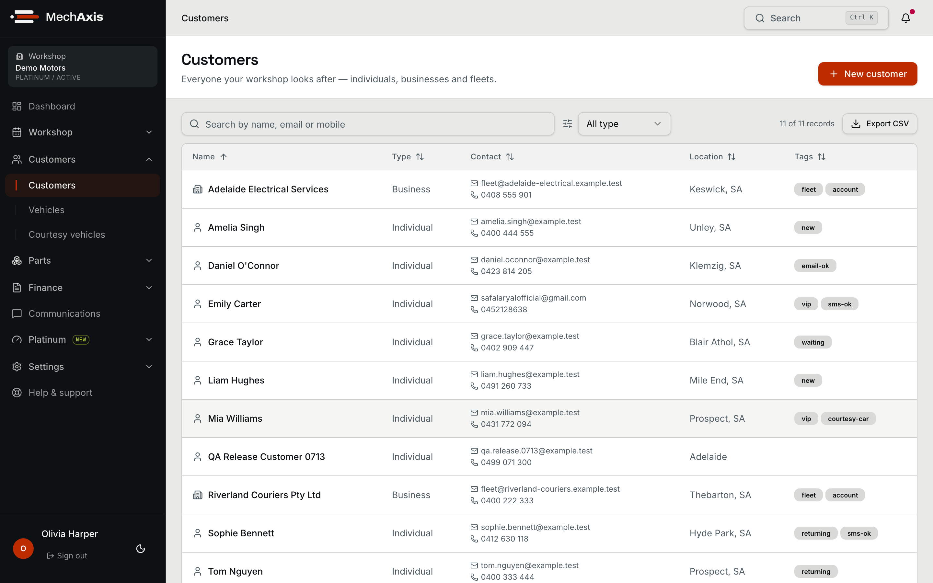Click the sms-ok tag on Sophie Bennett
The width and height of the screenshot is (933, 583).
858,533
